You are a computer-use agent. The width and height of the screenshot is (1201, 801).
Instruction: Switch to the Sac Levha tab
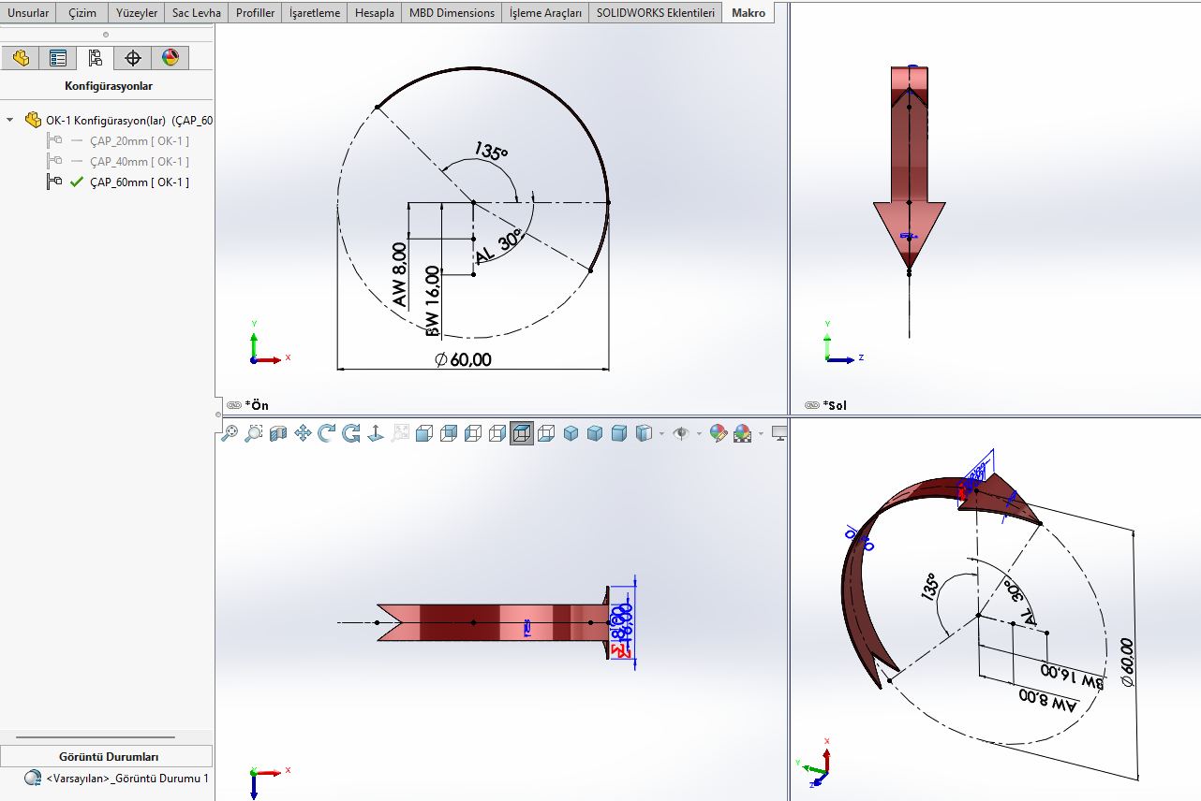tap(197, 13)
